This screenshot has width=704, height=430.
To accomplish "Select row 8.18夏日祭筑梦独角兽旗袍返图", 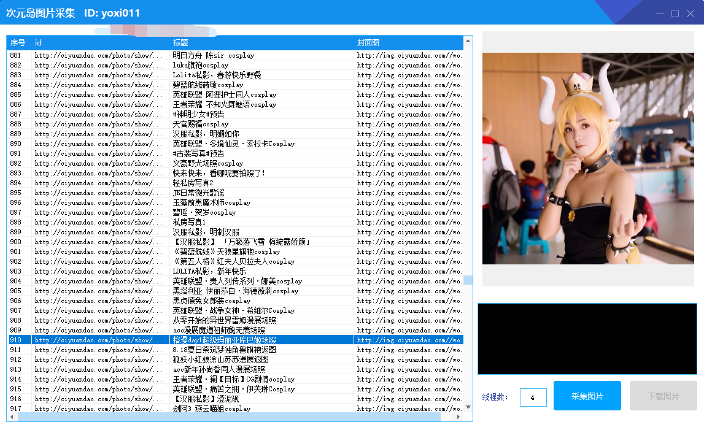I will point(235,350).
